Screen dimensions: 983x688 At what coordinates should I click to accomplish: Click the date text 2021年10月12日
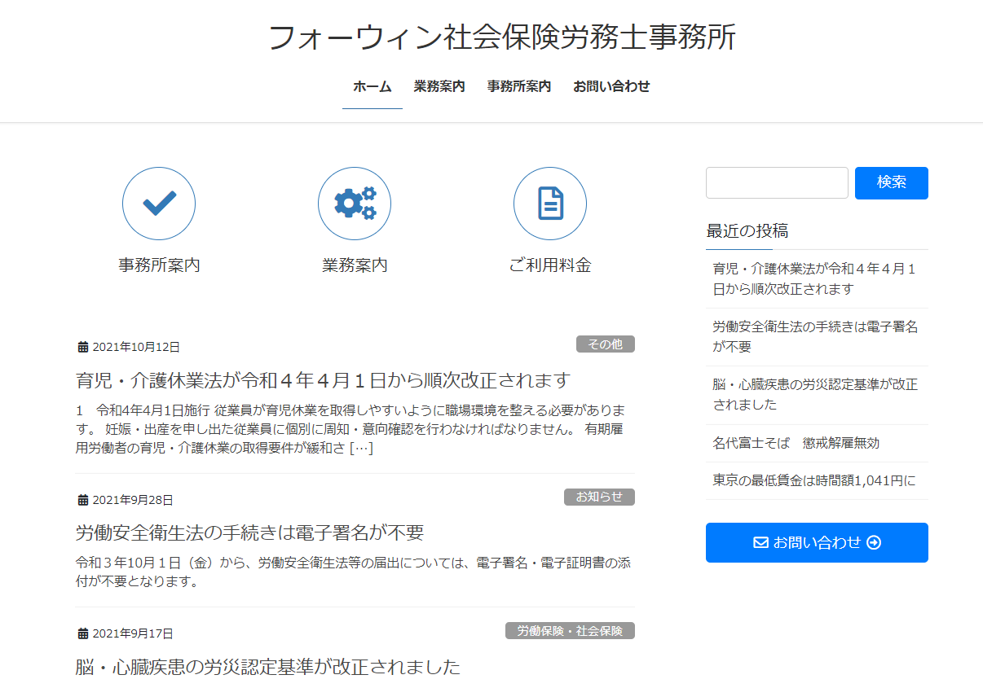(136, 347)
